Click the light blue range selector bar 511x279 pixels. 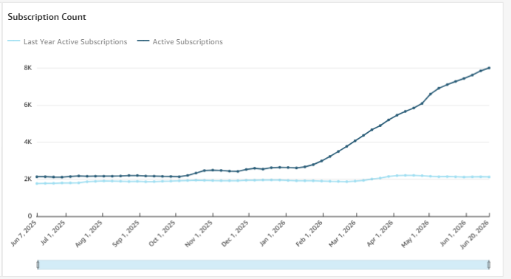point(264,265)
